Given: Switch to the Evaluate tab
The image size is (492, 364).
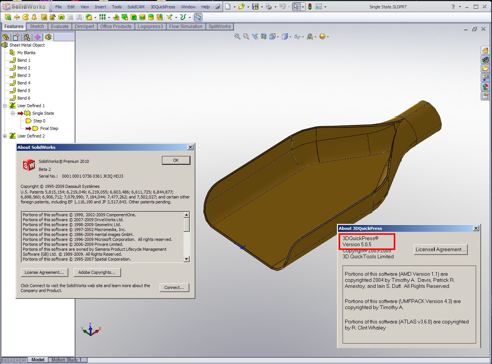Looking at the screenshot, I should coord(60,27).
